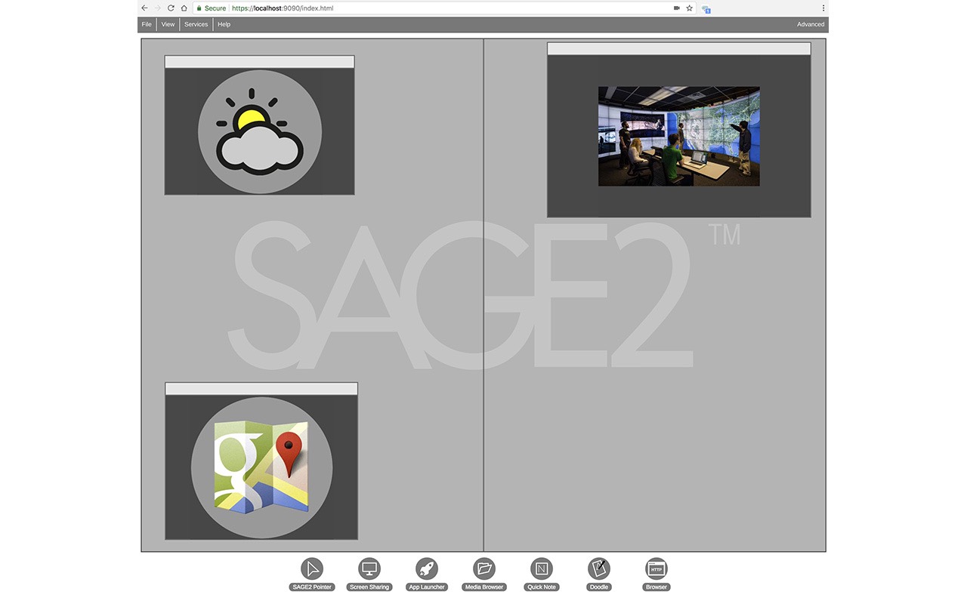
Task: Open the Media Browser folder icon
Action: 484,569
